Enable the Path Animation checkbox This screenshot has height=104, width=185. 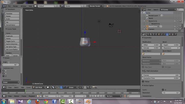click(x=145, y=71)
